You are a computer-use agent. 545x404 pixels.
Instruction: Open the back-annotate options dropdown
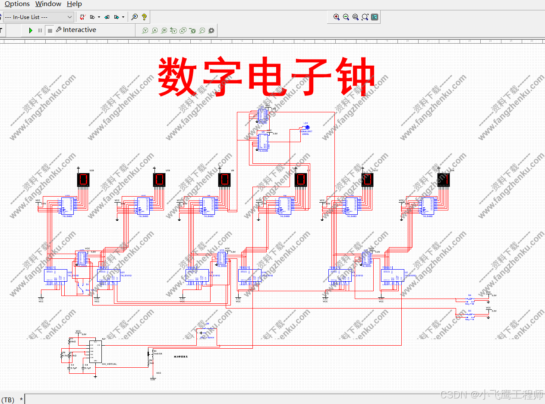click(123, 17)
